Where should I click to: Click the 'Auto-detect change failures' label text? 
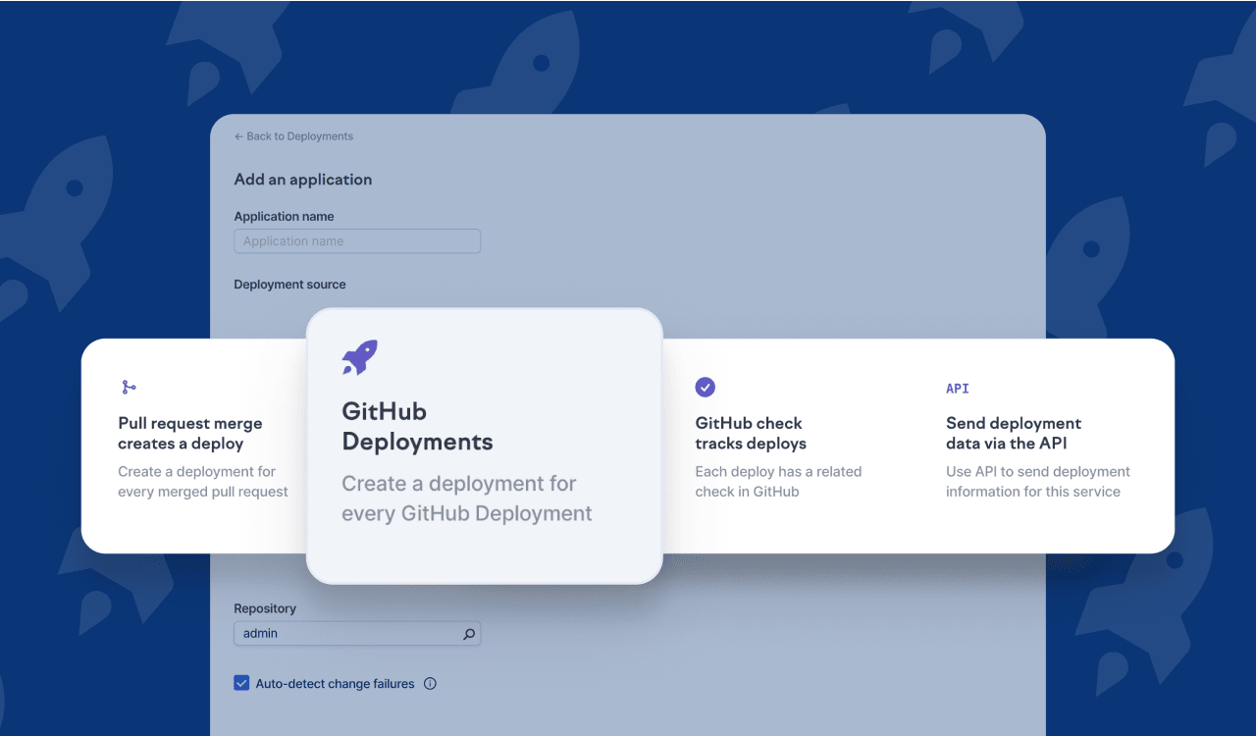click(335, 684)
